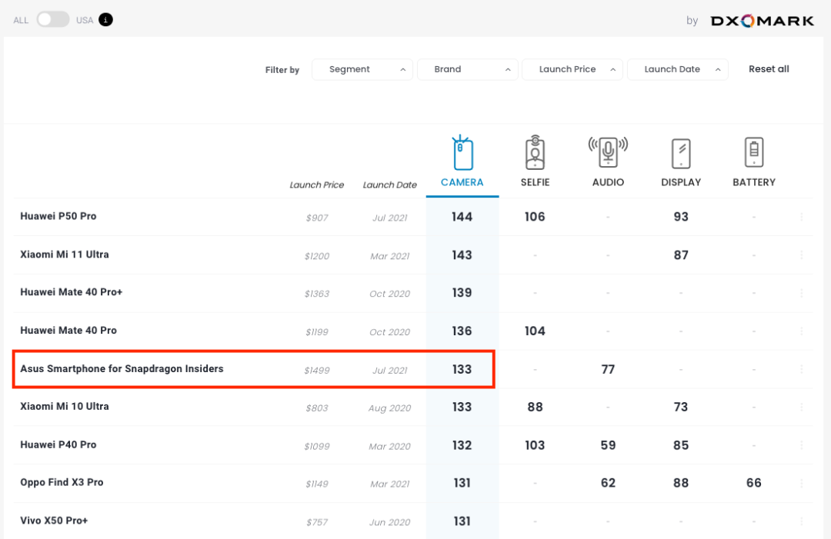Click the info icon beside USA
This screenshot has height=539, width=831.
click(x=105, y=20)
